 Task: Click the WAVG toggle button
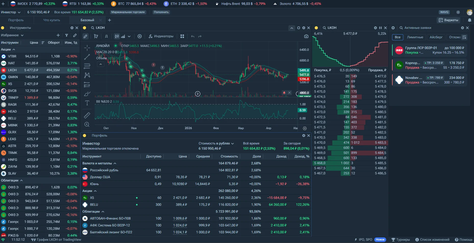[444, 12]
